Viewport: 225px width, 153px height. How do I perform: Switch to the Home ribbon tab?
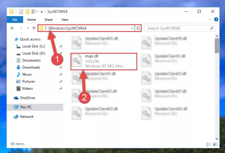coord(32,20)
